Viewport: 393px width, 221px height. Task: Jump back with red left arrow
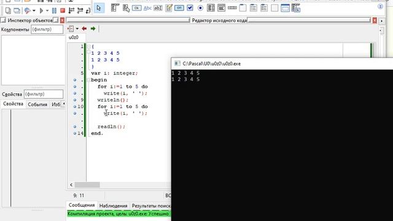tap(84, 29)
